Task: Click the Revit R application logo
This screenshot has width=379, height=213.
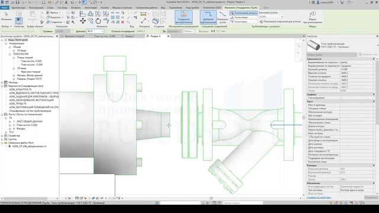Action: [x=2, y=2]
